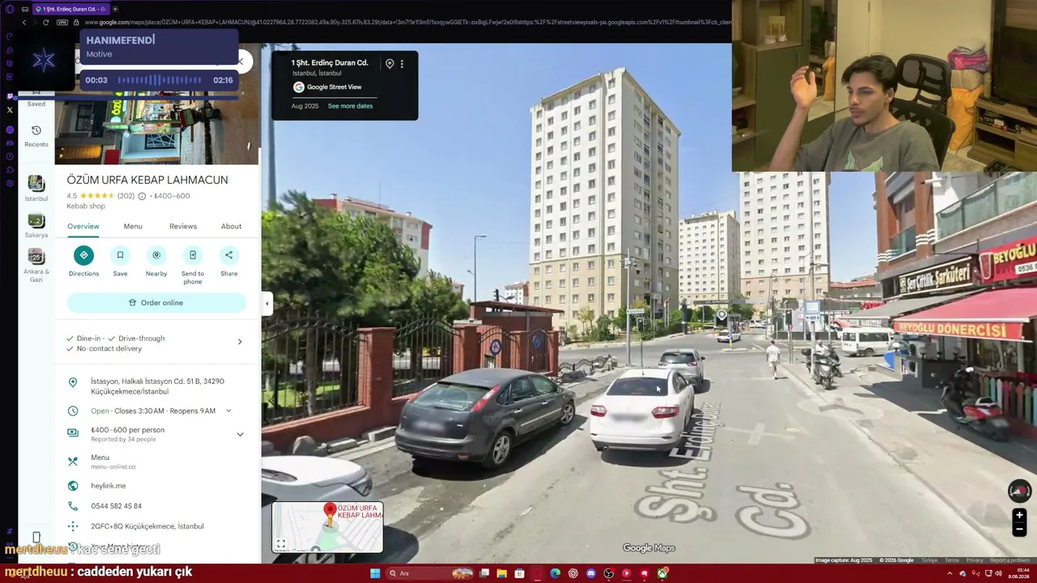Image resolution: width=1037 pixels, height=583 pixels.
Task: Open File Explorer from taskbar
Action: click(x=501, y=573)
